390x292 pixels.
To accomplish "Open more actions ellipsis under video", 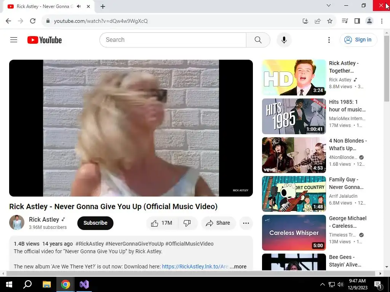I will [x=246, y=223].
